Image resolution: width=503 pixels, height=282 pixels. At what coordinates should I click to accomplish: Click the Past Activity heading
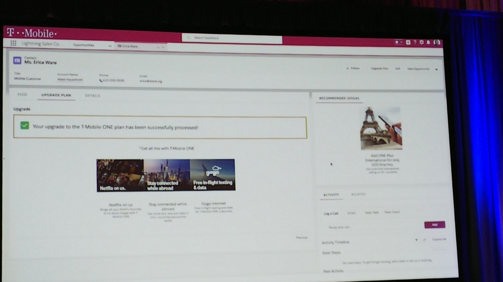tap(334, 271)
